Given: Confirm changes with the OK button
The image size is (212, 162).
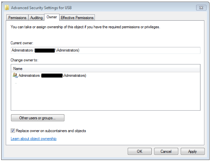Looking at the screenshot, I should [139, 151].
